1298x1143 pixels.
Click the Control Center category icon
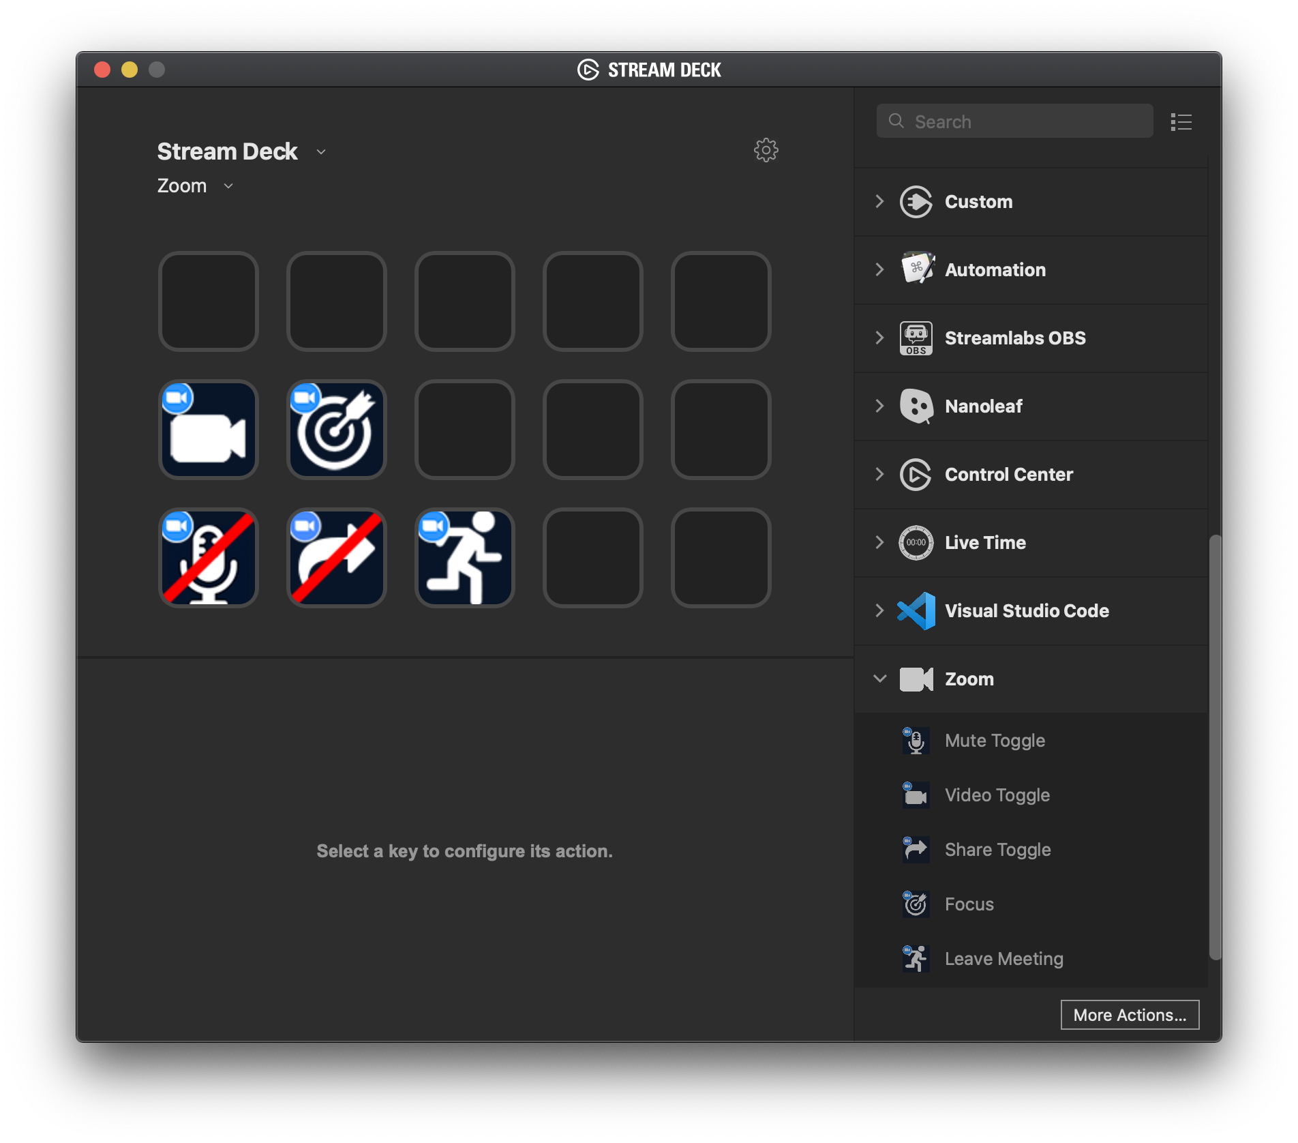pyautogui.click(x=916, y=475)
